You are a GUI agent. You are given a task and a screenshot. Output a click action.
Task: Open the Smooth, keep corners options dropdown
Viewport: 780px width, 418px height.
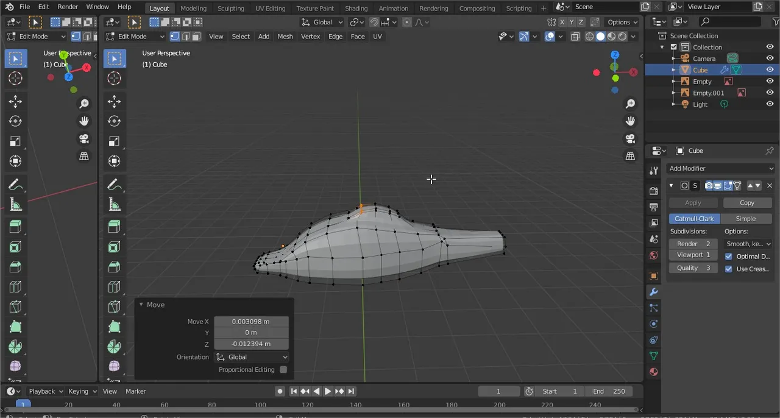pos(748,244)
